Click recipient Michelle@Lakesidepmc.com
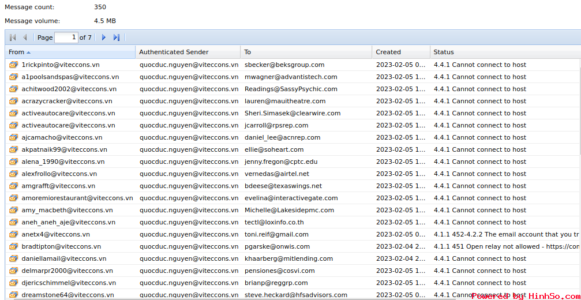Viewport: 581px width, 300px height. click(x=290, y=211)
